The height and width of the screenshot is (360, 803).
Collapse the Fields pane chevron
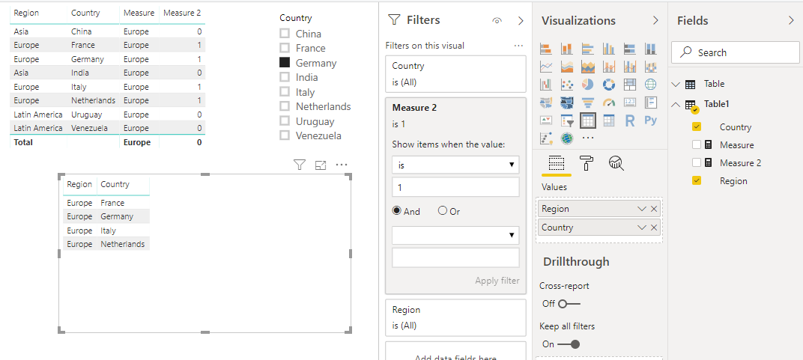791,21
